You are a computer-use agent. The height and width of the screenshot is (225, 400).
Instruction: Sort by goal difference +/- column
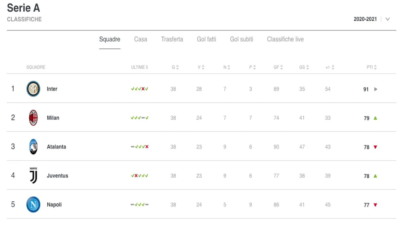pyautogui.click(x=333, y=67)
